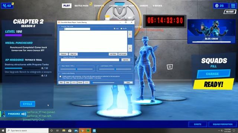Adjust the Local Volume slider
Image resolution: width=238 pixels, height=133 pixels.
[115, 69]
